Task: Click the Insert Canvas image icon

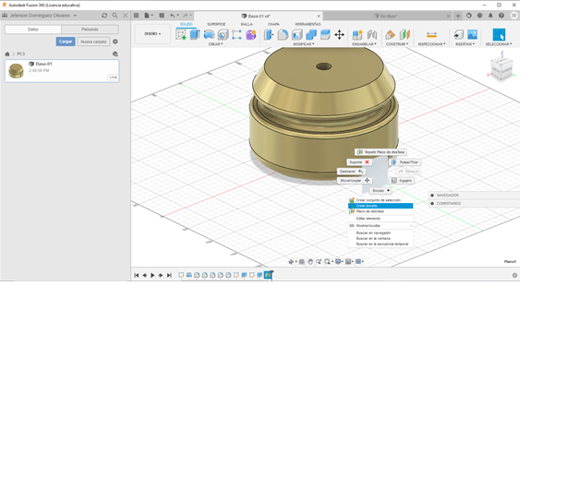Action: 472,35
